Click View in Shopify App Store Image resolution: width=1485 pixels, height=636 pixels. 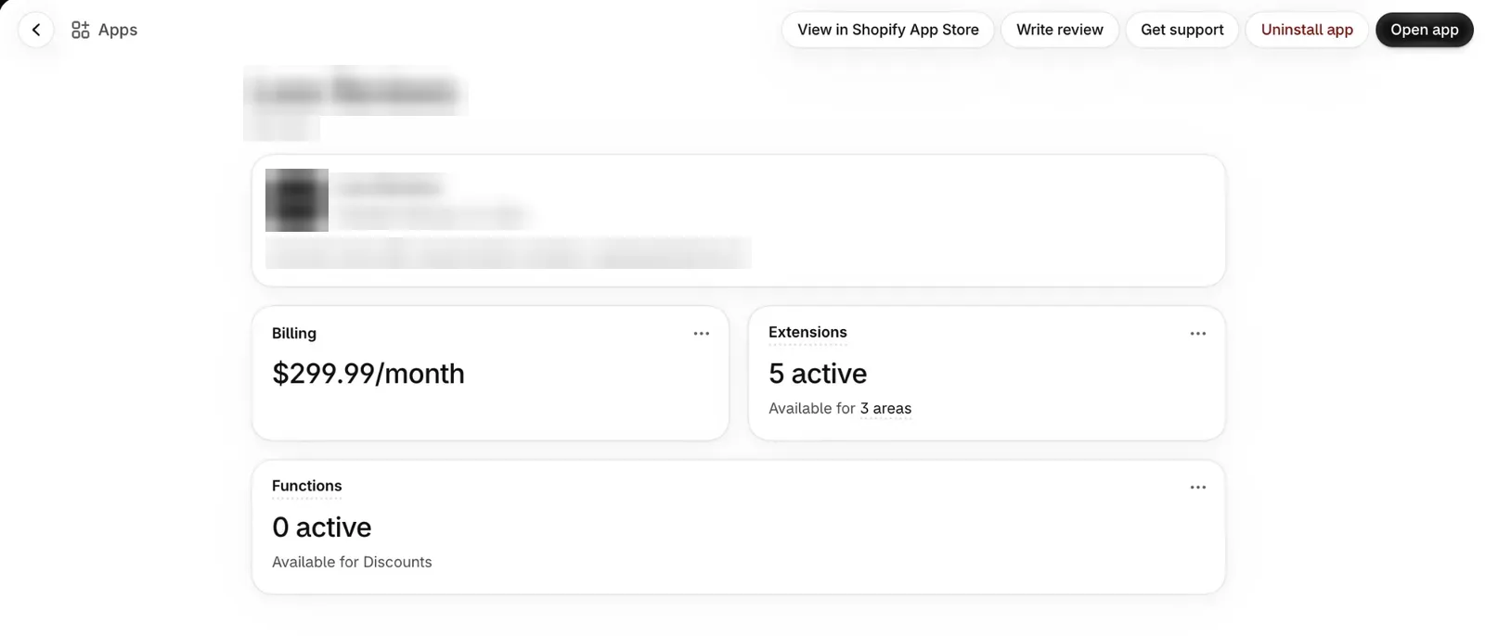coord(887,30)
